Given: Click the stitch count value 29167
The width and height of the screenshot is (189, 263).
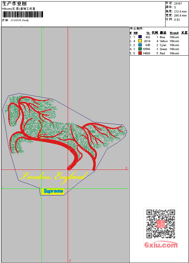Looking at the screenshot, I should click(178, 3).
